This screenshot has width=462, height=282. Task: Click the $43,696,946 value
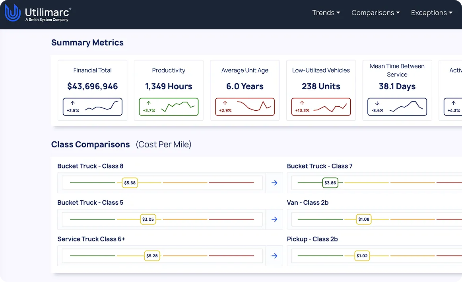point(93,86)
